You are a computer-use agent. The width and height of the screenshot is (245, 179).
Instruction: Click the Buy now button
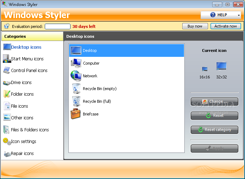pos(195,26)
